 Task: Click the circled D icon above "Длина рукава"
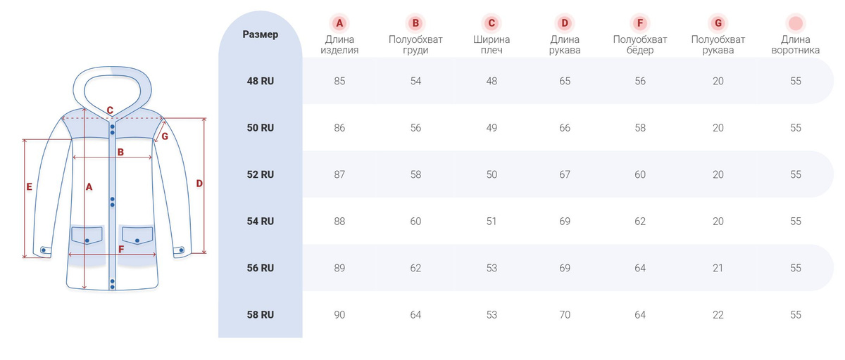click(565, 23)
